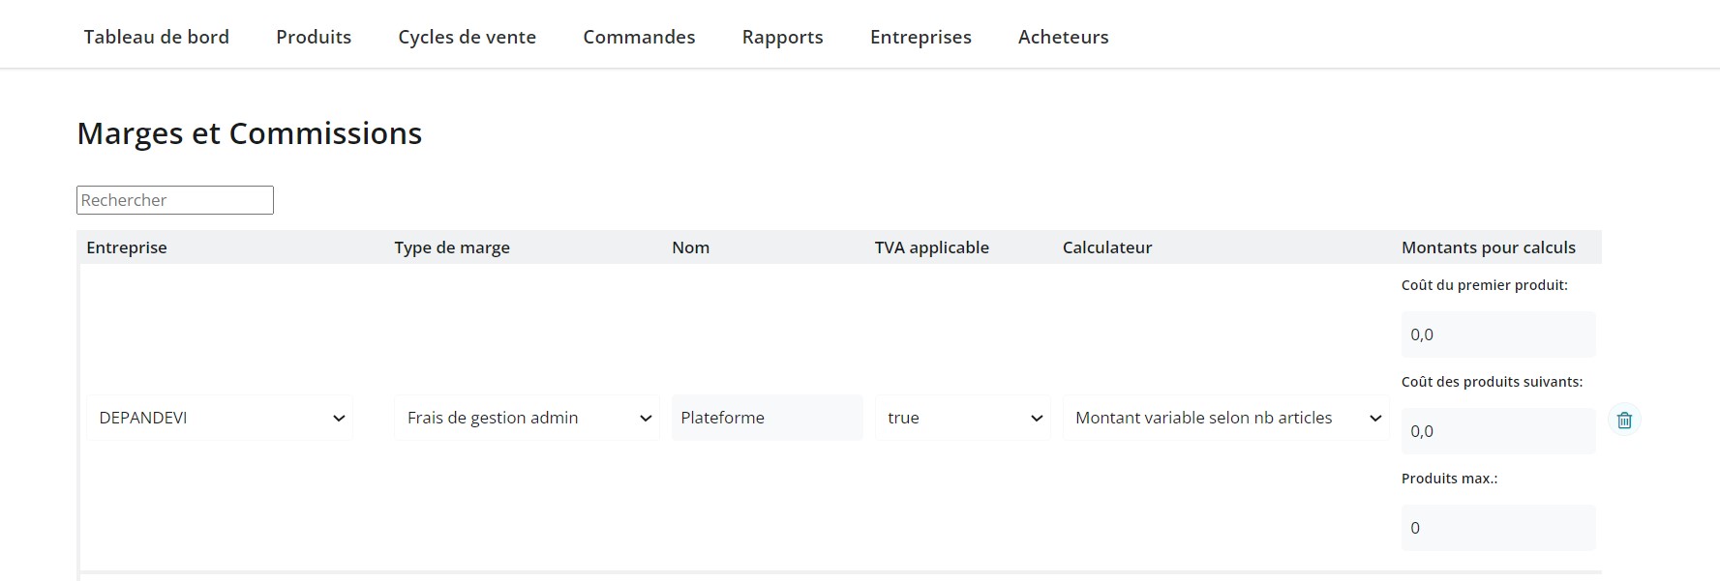1720x581 pixels.
Task: Click the Coût du premier produit input
Action: 1497,334
